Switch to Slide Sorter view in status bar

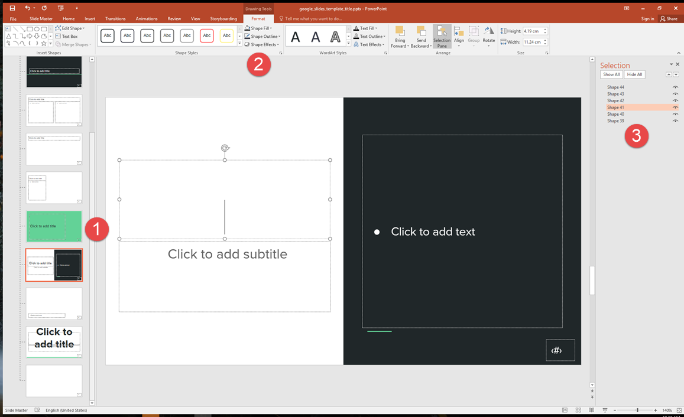point(578,409)
